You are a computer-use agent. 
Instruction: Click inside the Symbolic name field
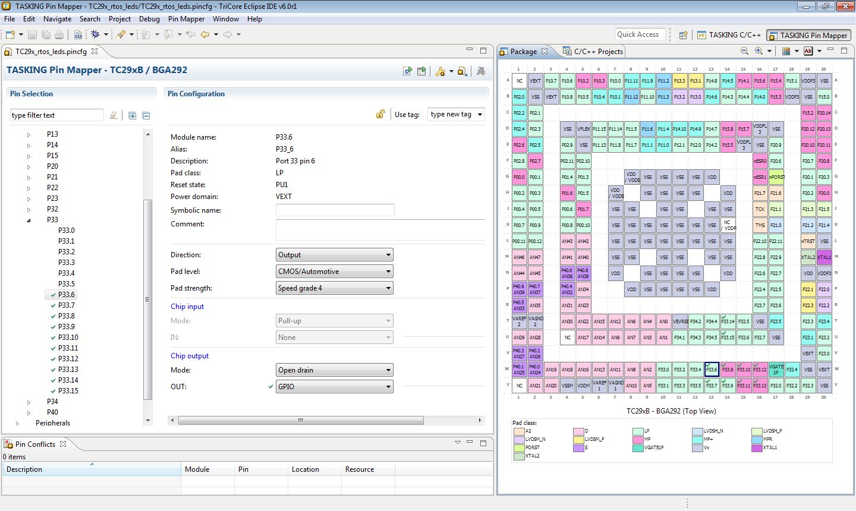click(335, 210)
